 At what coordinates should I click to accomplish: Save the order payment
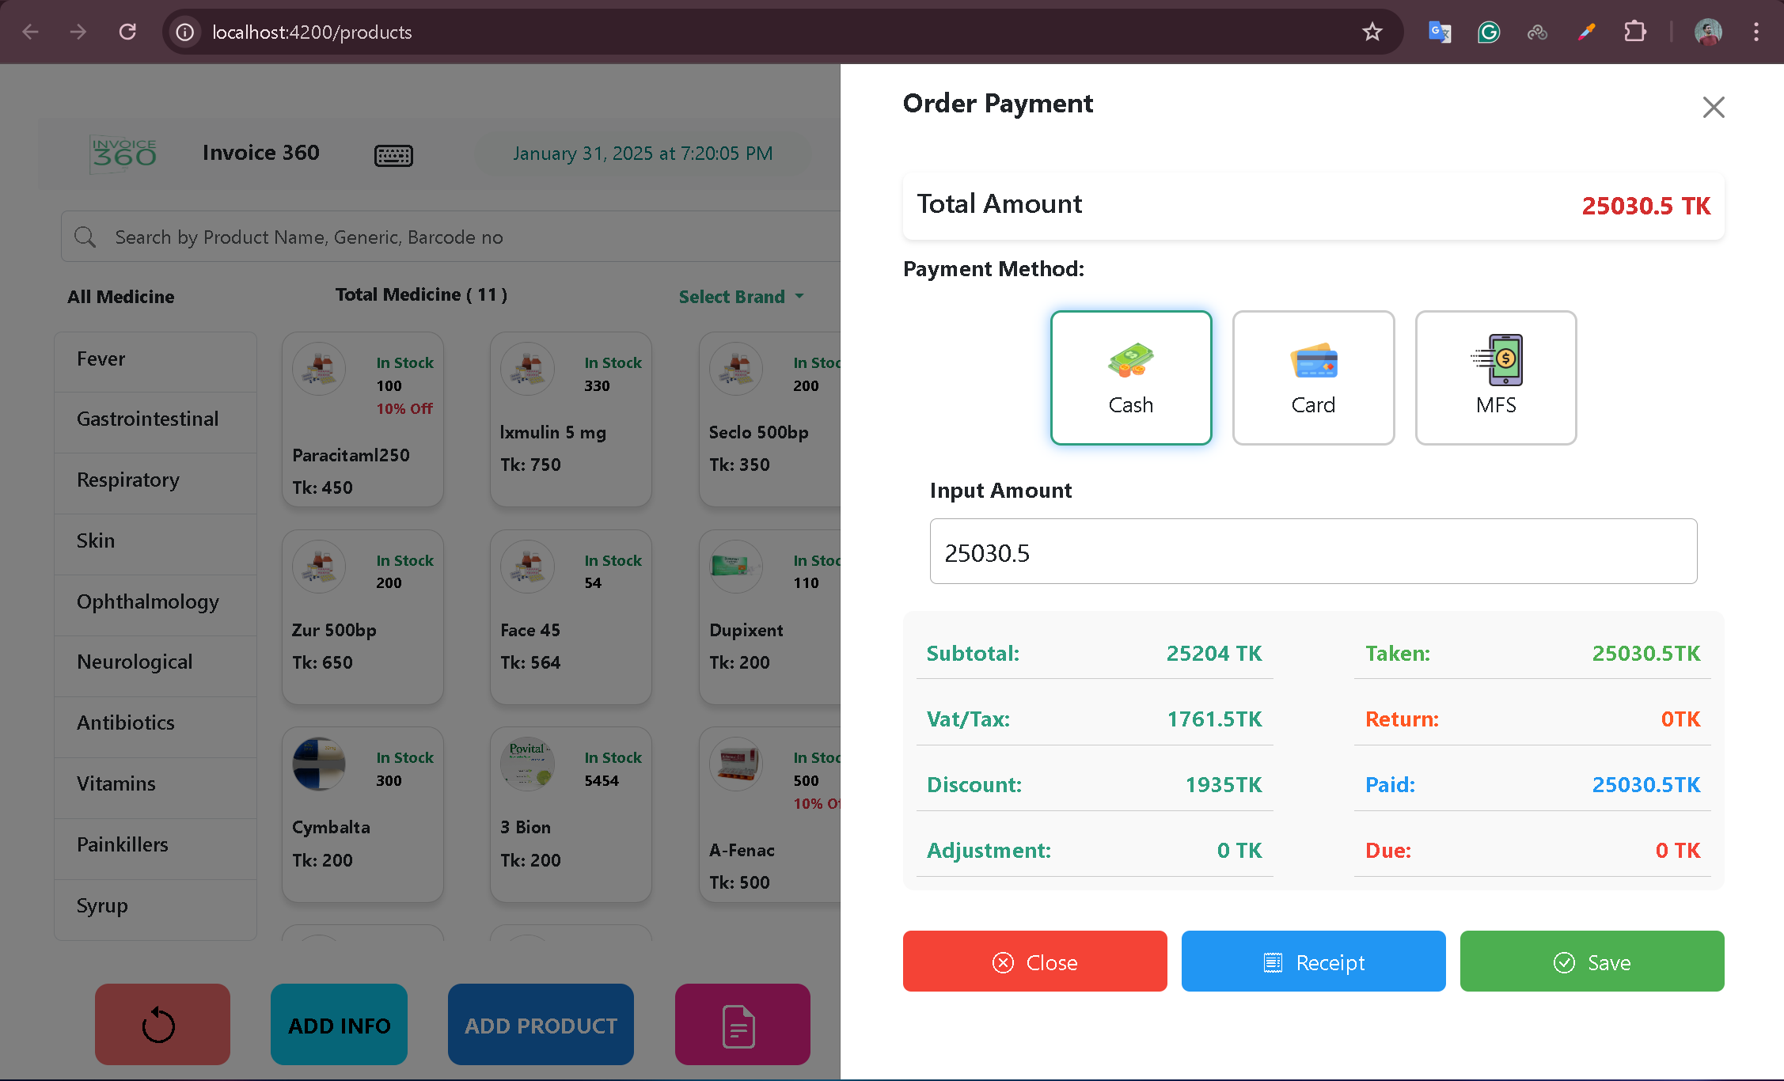[1592, 962]
